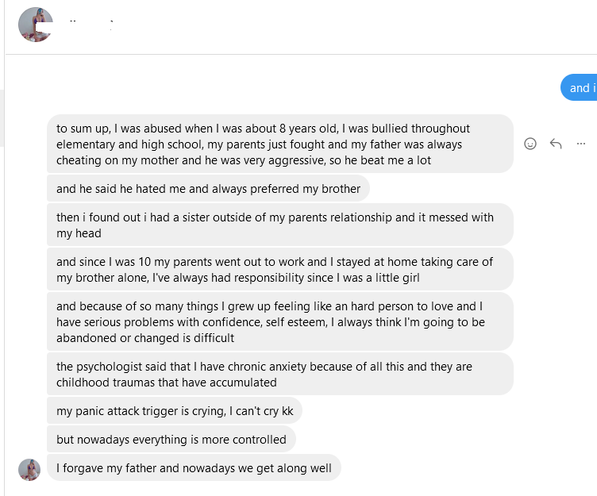Select "but nowadays everything is more controlled" bubble

pos(171,439)
